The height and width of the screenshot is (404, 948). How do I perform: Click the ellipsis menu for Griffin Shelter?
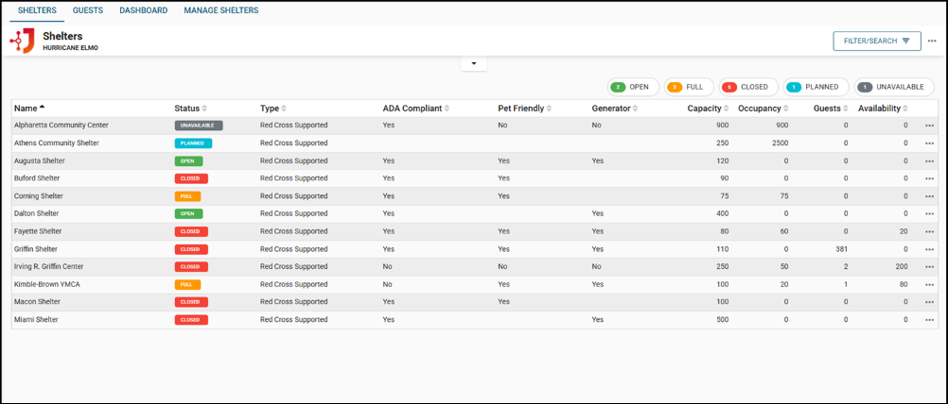929,249
